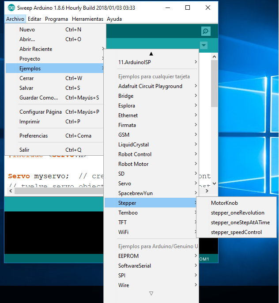The height and width of the screenshot is (303, 279).
Task: Expand Bridge examples submenu
Action: [x=151, y=96]
